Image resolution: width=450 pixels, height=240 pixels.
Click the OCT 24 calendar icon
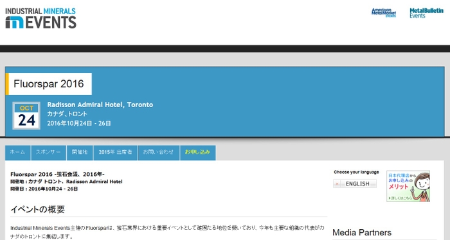(26, 116)
